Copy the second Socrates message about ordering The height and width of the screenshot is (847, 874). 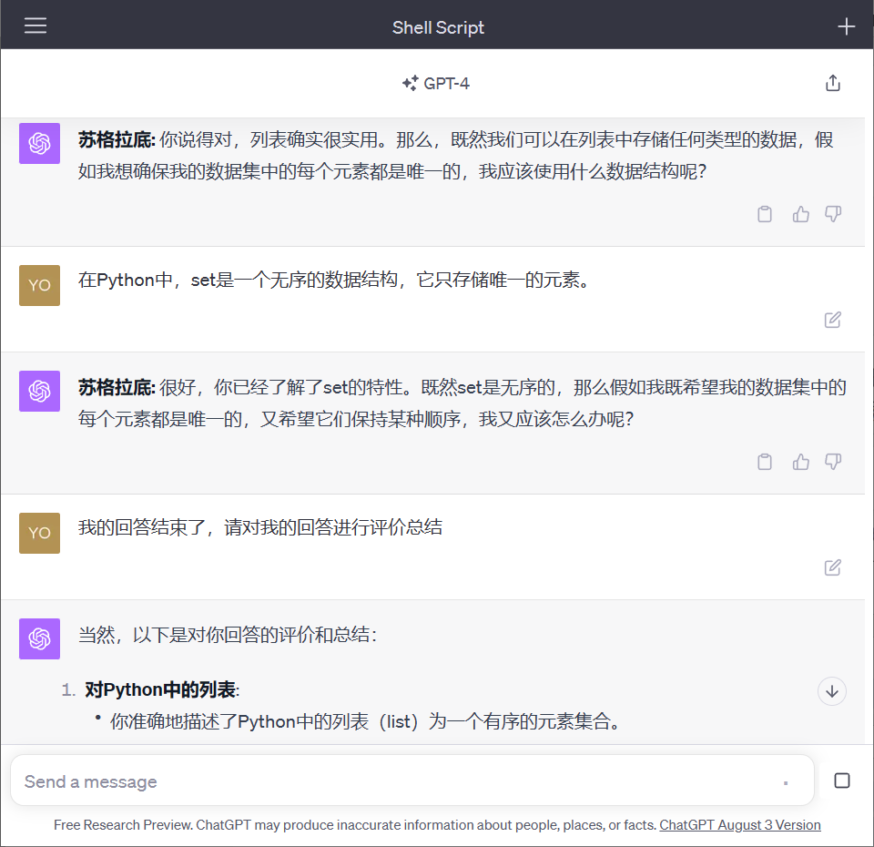tap(765, 462)
